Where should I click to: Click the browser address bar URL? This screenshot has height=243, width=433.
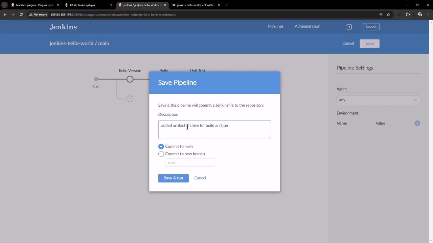[x=113, y=15]
